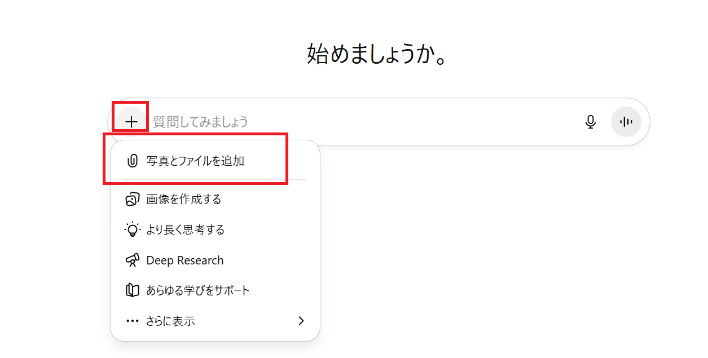This screenshot has width=708, height=358.
Task: Select 写真とファイルを追加 from the menu
Action: pos(195,161)
